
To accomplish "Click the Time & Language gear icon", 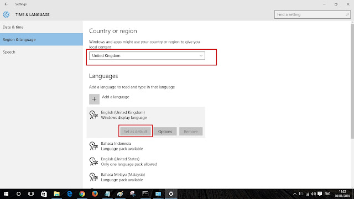I will click(x=6, y=15).
